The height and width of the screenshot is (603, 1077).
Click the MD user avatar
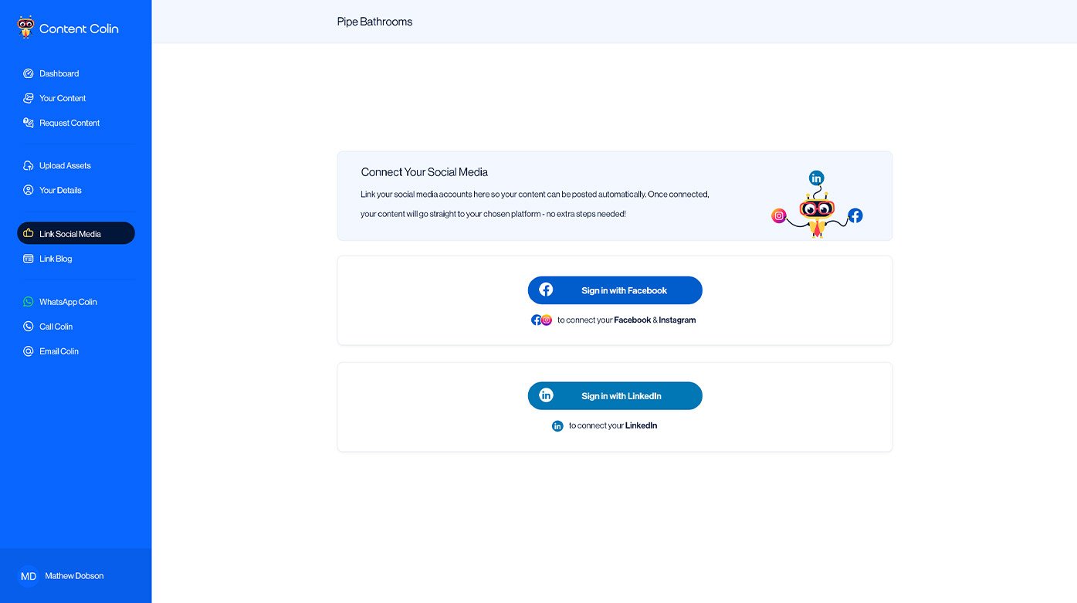pyautogui.click(x=29, y=576)
